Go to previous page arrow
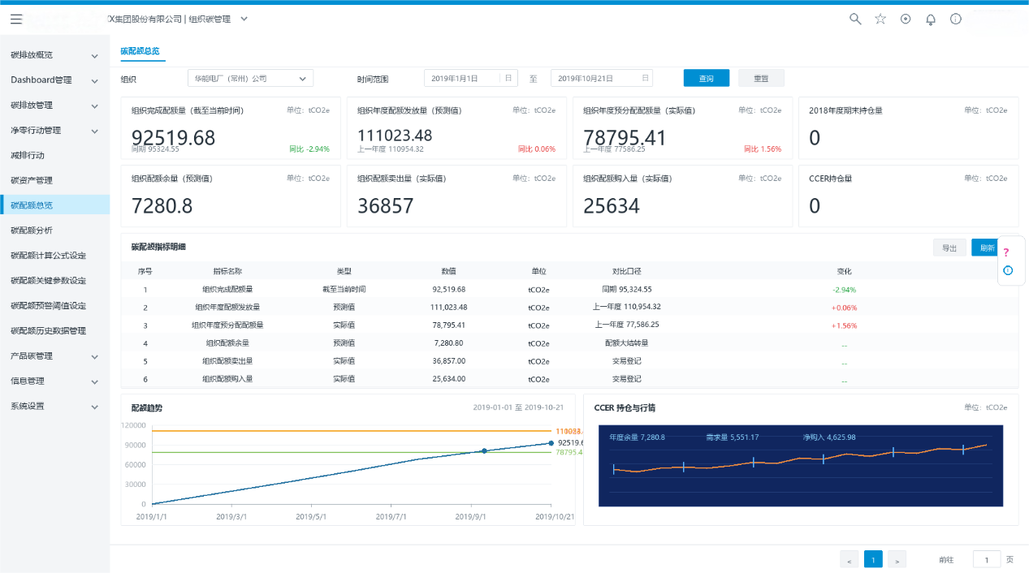Screen dimensions: 1029x573 click(849, 560)
